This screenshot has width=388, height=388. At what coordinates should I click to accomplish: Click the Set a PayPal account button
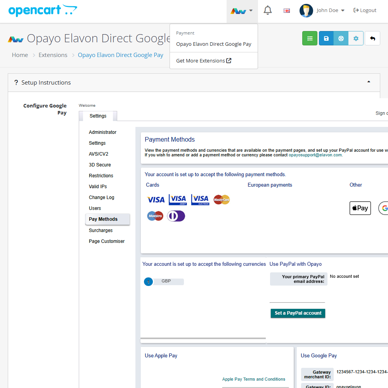coord(298,313)
